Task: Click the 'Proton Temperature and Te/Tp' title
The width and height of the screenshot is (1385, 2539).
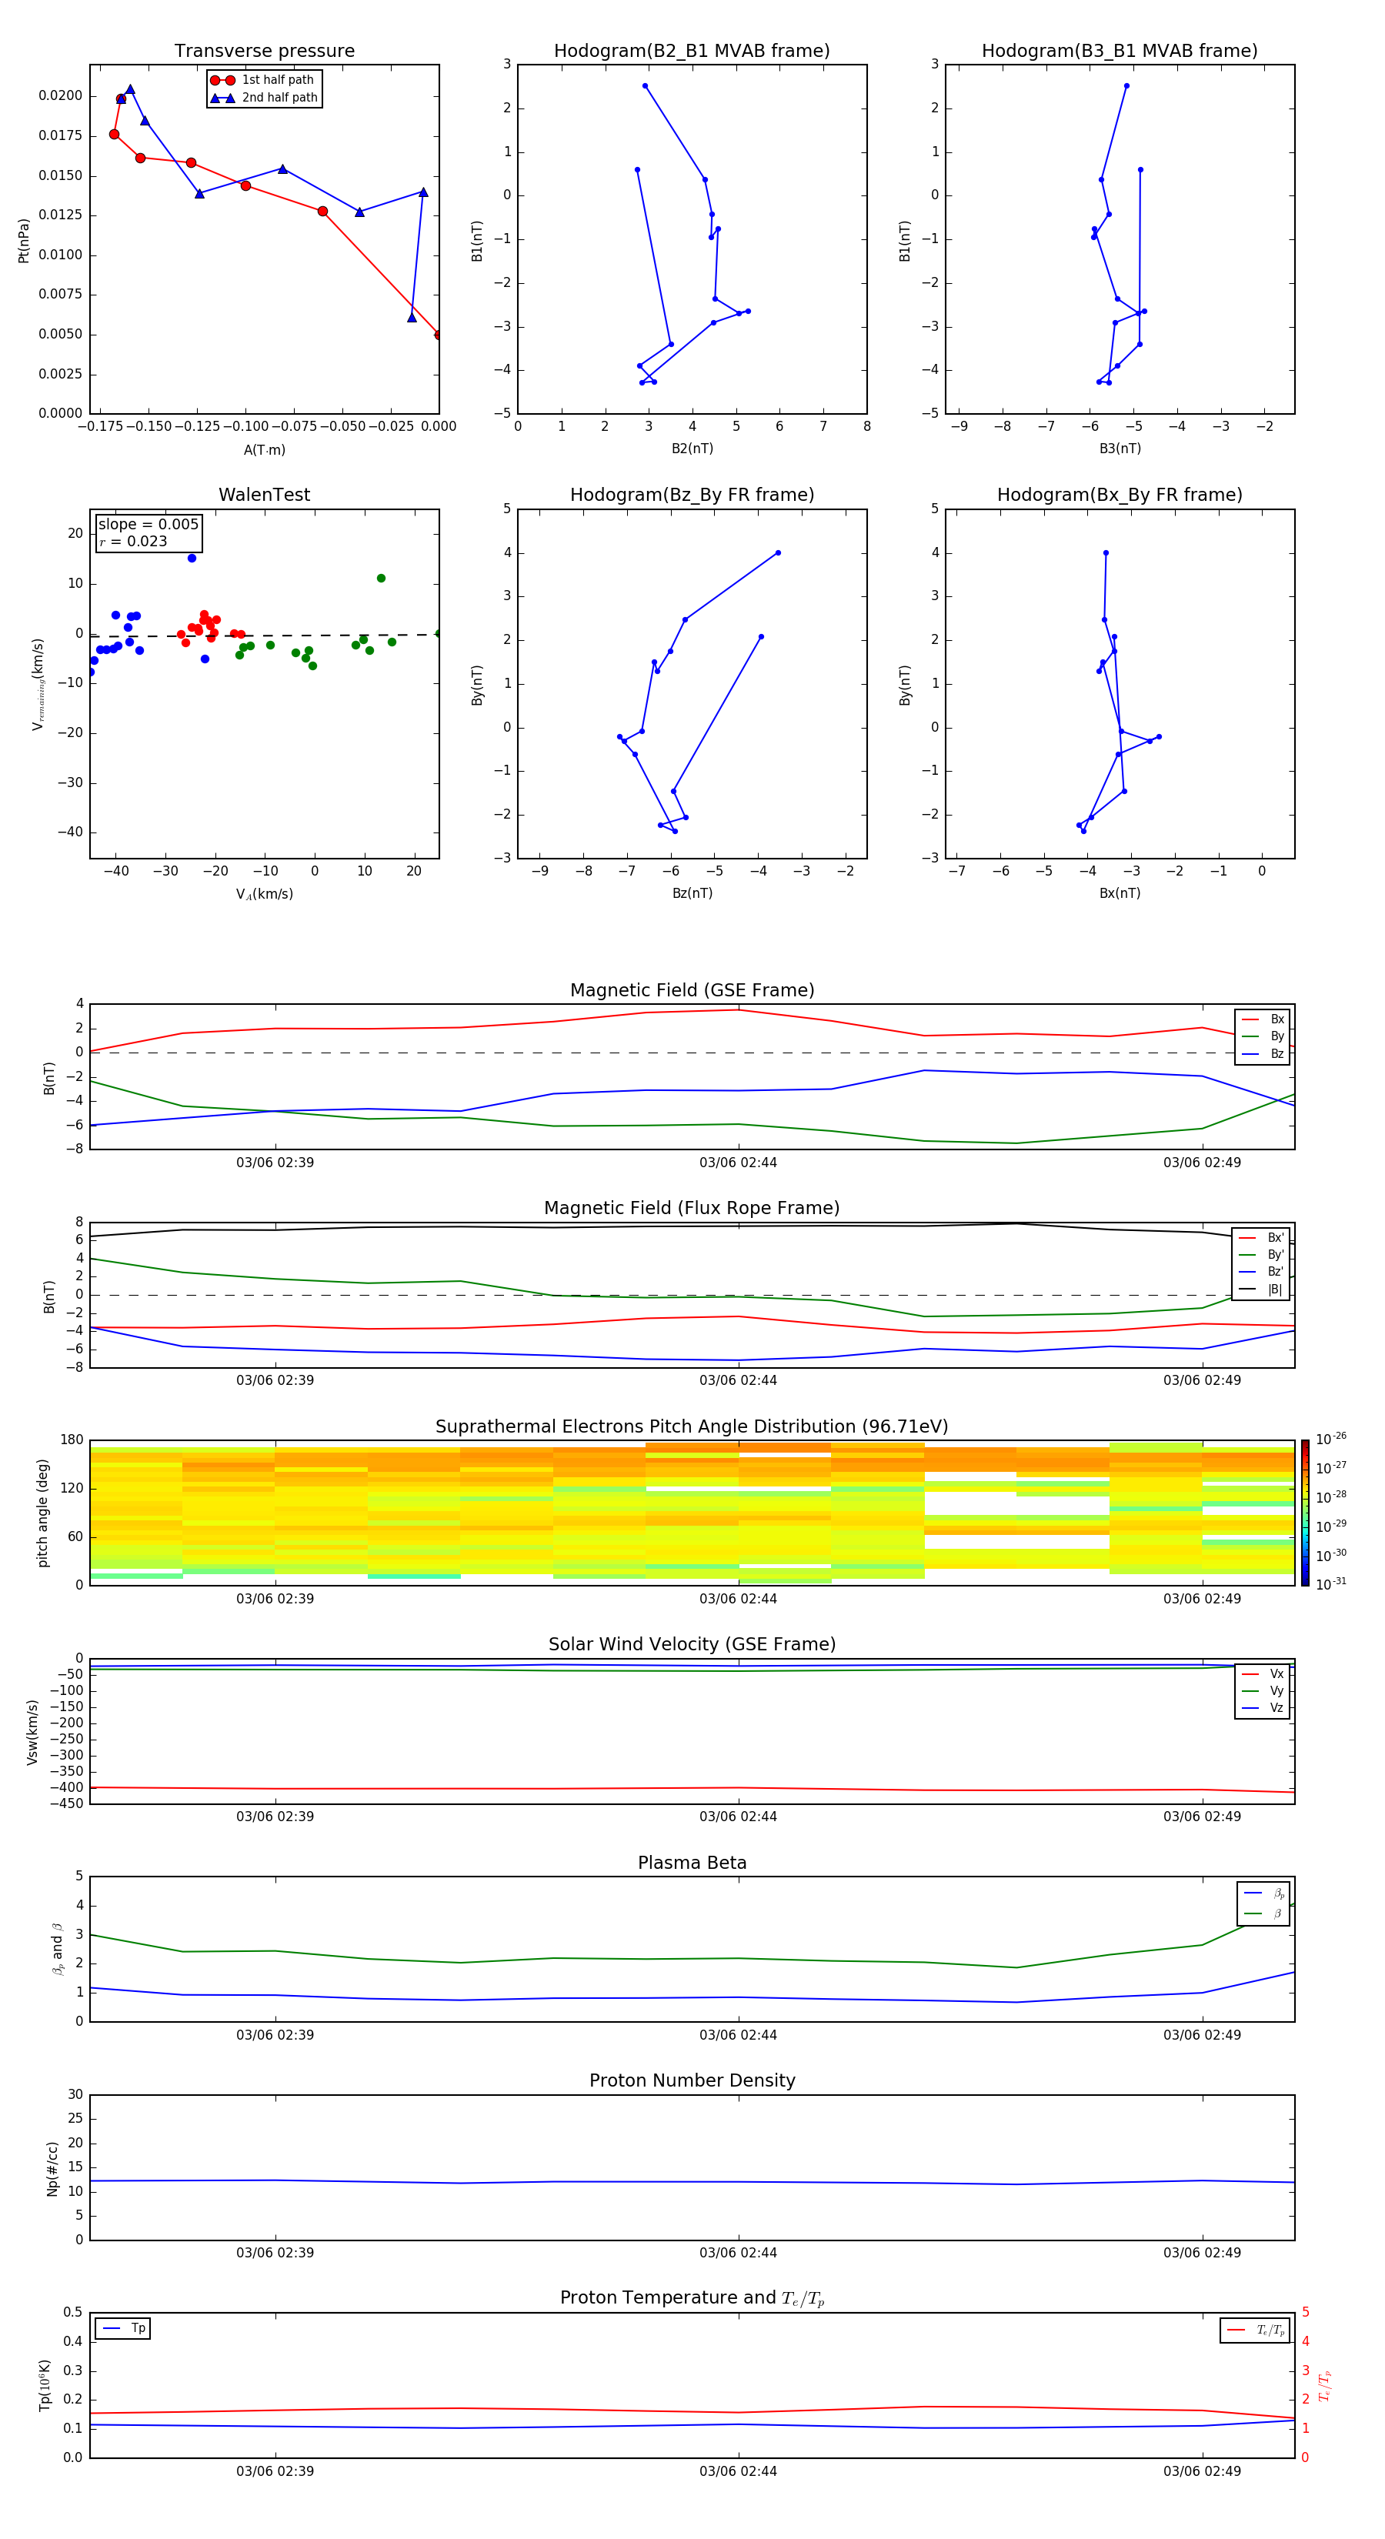Action: [x=692, y=2298]
